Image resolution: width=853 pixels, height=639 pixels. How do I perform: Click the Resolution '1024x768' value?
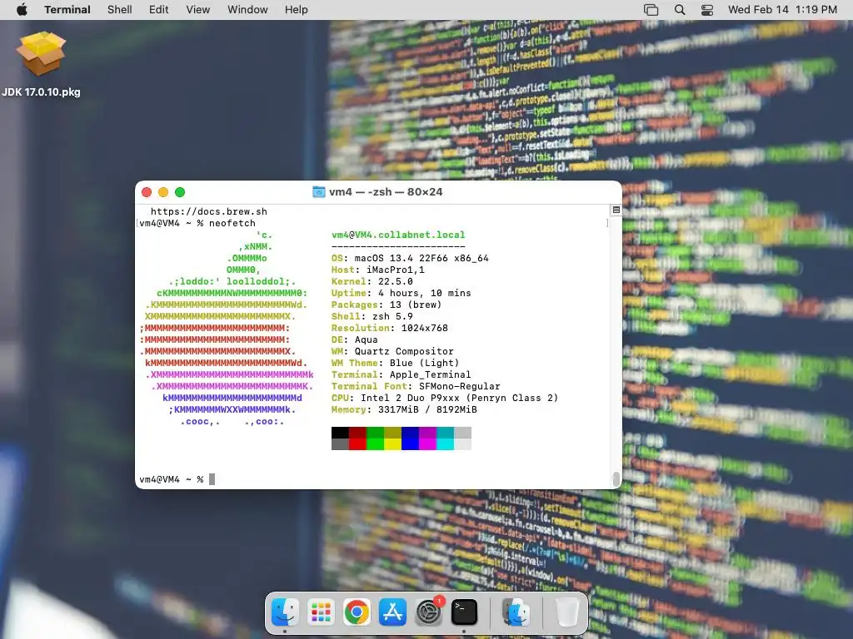(x=425, y=328)
